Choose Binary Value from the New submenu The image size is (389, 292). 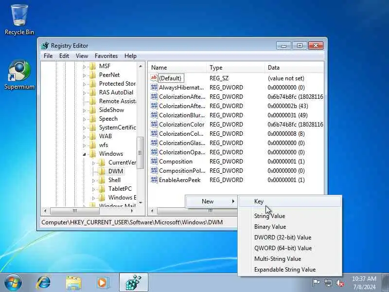(290, 227)
